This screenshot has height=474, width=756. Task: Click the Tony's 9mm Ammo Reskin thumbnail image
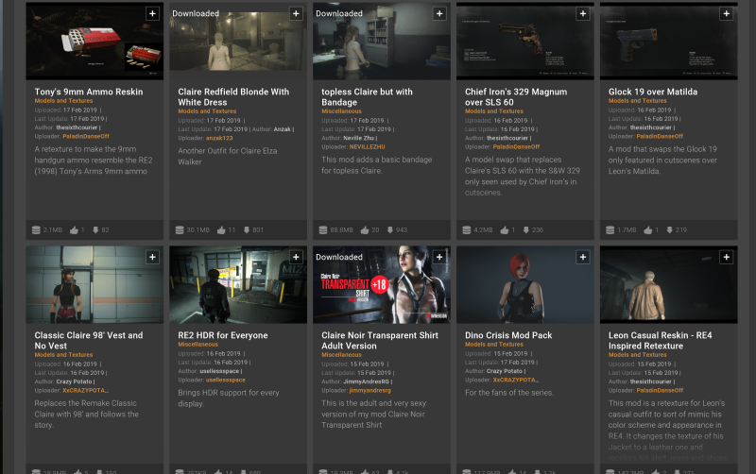[94, 42]
